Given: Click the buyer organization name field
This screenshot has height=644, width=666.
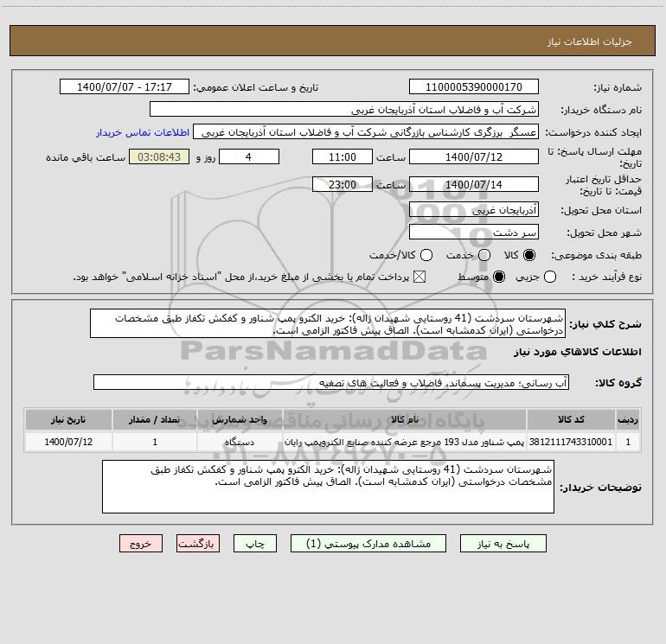Looking at the screenshot, I should (x=344, y=109).
